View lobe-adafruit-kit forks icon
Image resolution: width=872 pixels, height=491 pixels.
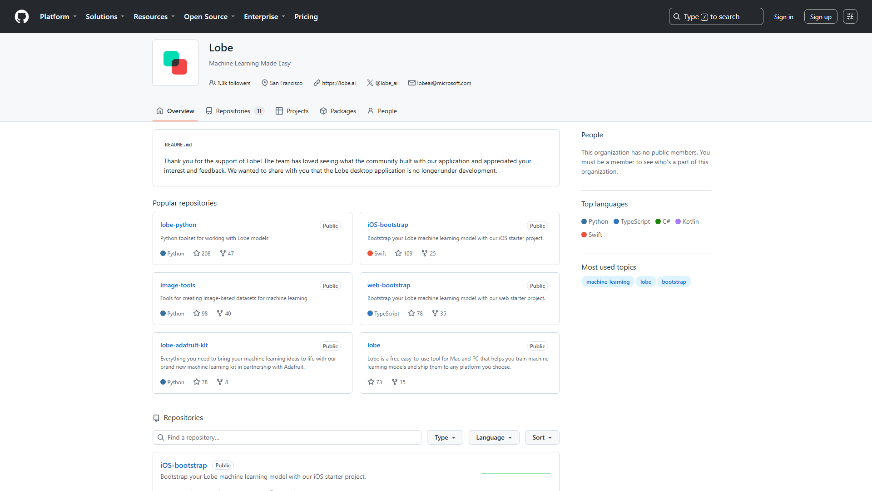tap(220, 382)
